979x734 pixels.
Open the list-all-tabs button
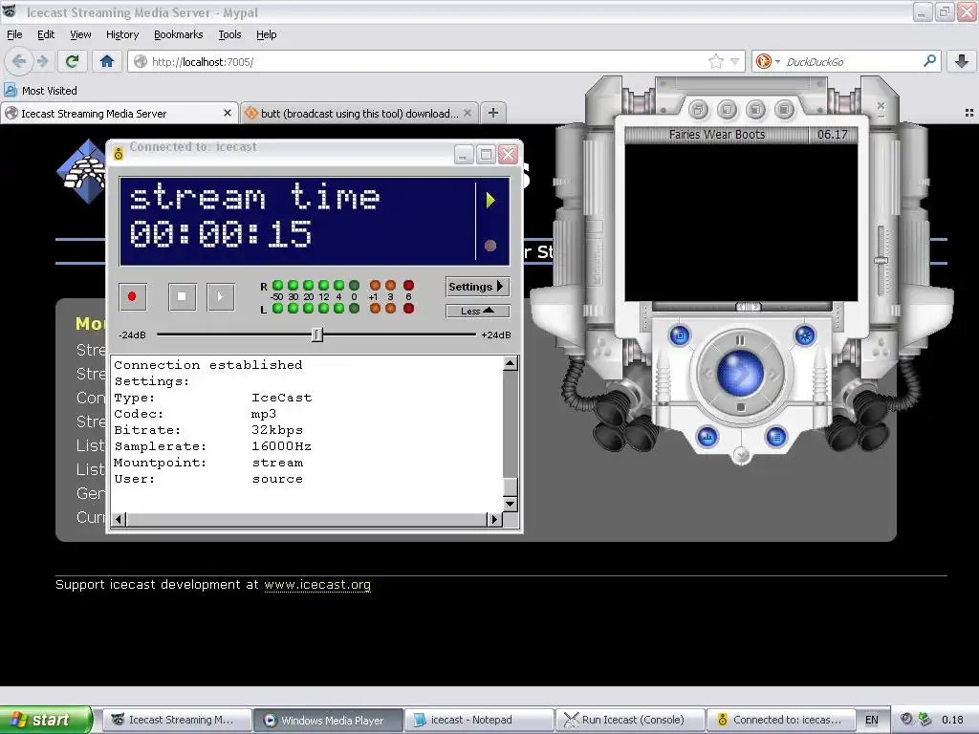(969, 113)
